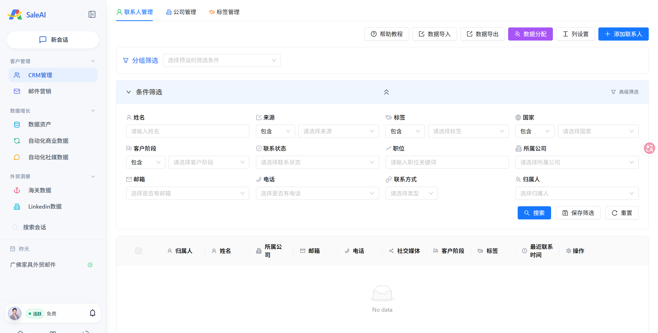Click the 职位 keyword input
This screenshot has height=333, width=658.
tap(447, 162)
